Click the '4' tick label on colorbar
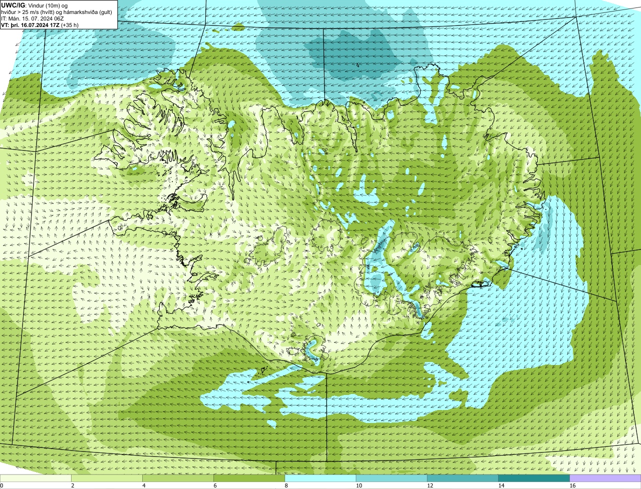Image resolution: width=641 pixels, height=489 pixels. (144, 485)
